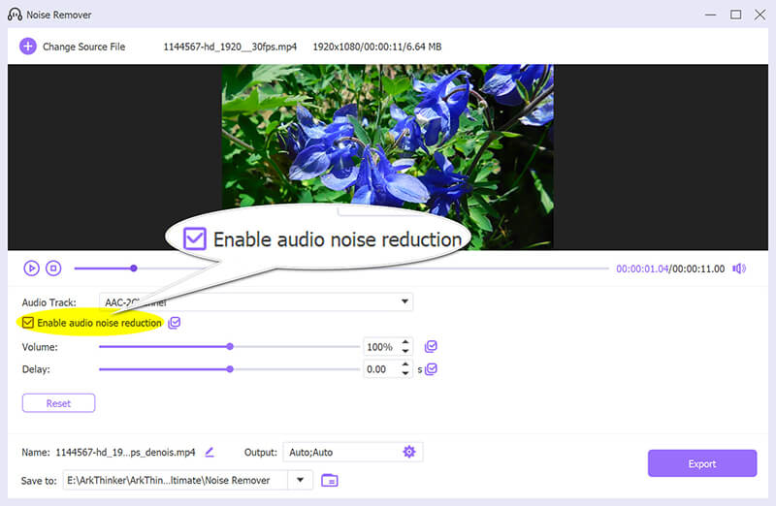Click the Output format field showing Auto;Auto
The width and height of the screenshot is (776, 506).
[x=339, y=452]
